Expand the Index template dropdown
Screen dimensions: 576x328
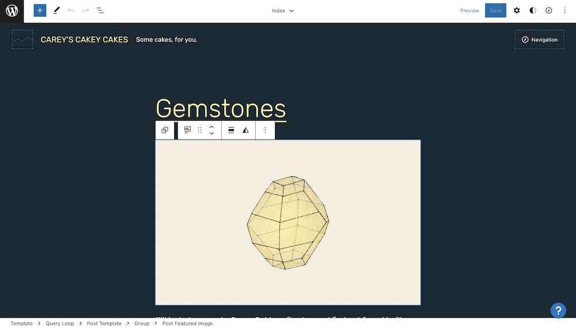pyautogui.click(x=283, y=10)
